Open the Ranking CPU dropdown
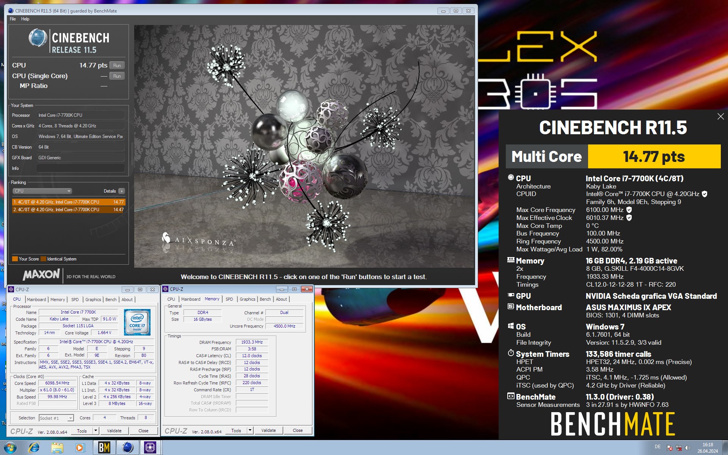 42,191
